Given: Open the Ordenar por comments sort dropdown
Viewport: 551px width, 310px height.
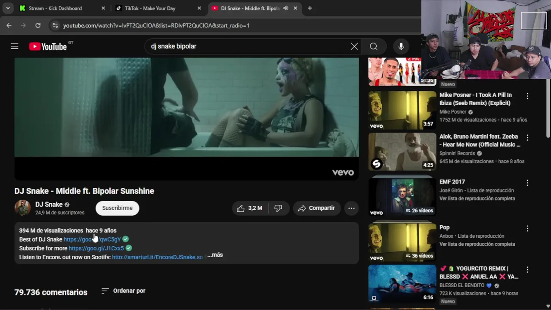Looking at the screenshot, I should pyautogui.click(x=123, y=291).
